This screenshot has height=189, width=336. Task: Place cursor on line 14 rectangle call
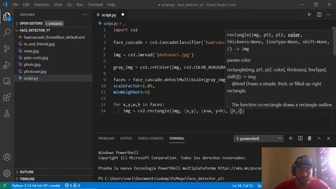184,111
